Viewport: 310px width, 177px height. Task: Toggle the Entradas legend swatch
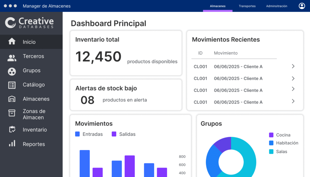[x=77, y=134]
